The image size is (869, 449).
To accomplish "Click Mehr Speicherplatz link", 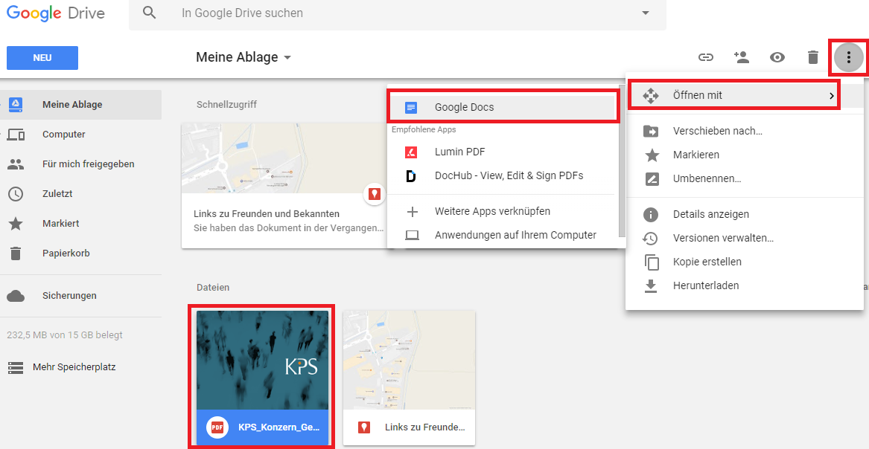I will [74, 366].
